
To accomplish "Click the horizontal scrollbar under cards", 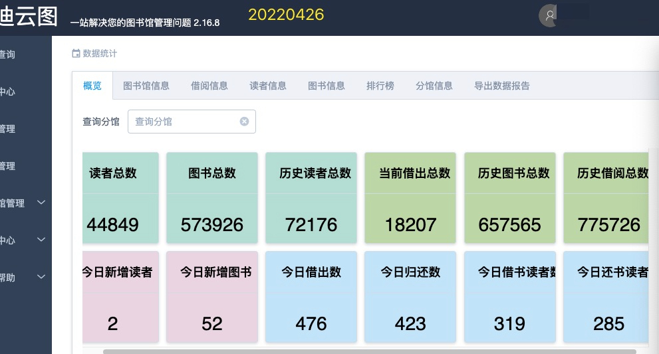I will (x=369, y=351).
